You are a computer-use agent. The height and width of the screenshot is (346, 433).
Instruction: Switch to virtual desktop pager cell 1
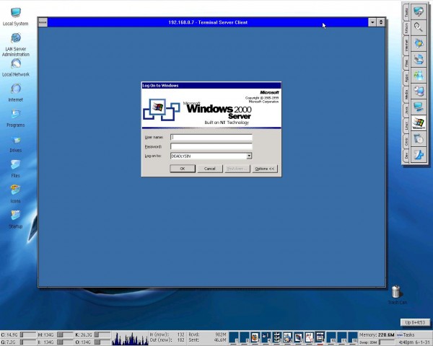tap(234, 338)
